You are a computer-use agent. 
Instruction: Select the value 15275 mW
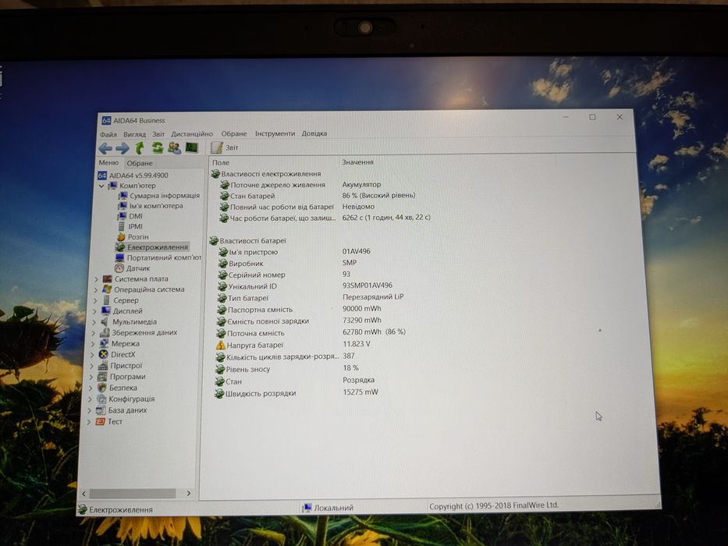pos(360,392)
